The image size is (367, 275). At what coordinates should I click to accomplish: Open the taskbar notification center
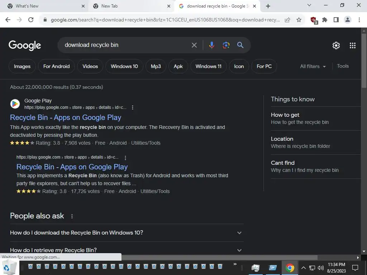[355, 268]
